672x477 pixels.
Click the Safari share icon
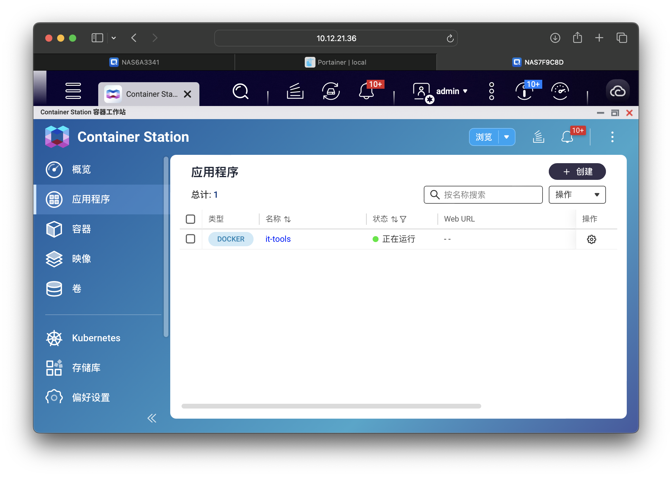(577, 38)
